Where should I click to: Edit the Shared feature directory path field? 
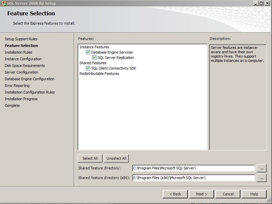tap(193, 168)
